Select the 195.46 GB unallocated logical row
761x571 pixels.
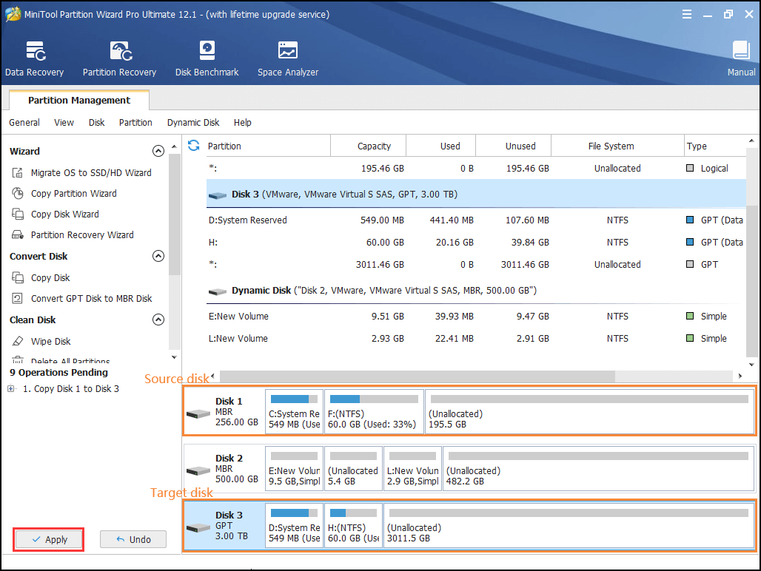(476, 168)
